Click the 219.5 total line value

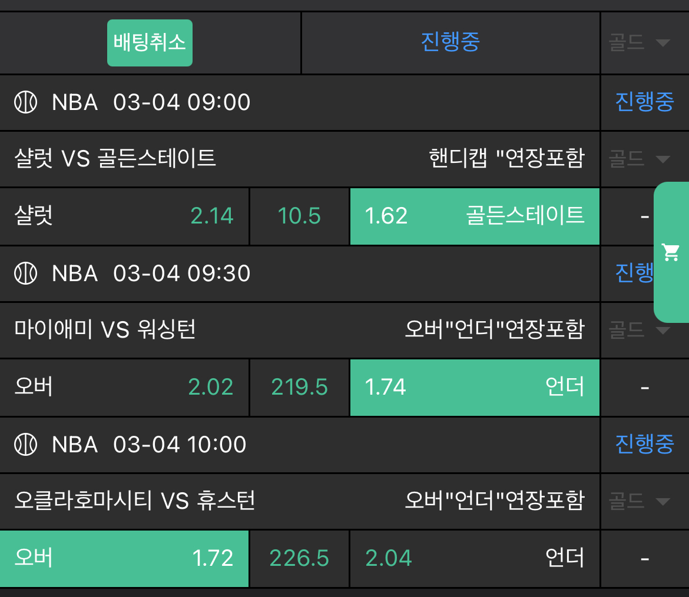299,387
